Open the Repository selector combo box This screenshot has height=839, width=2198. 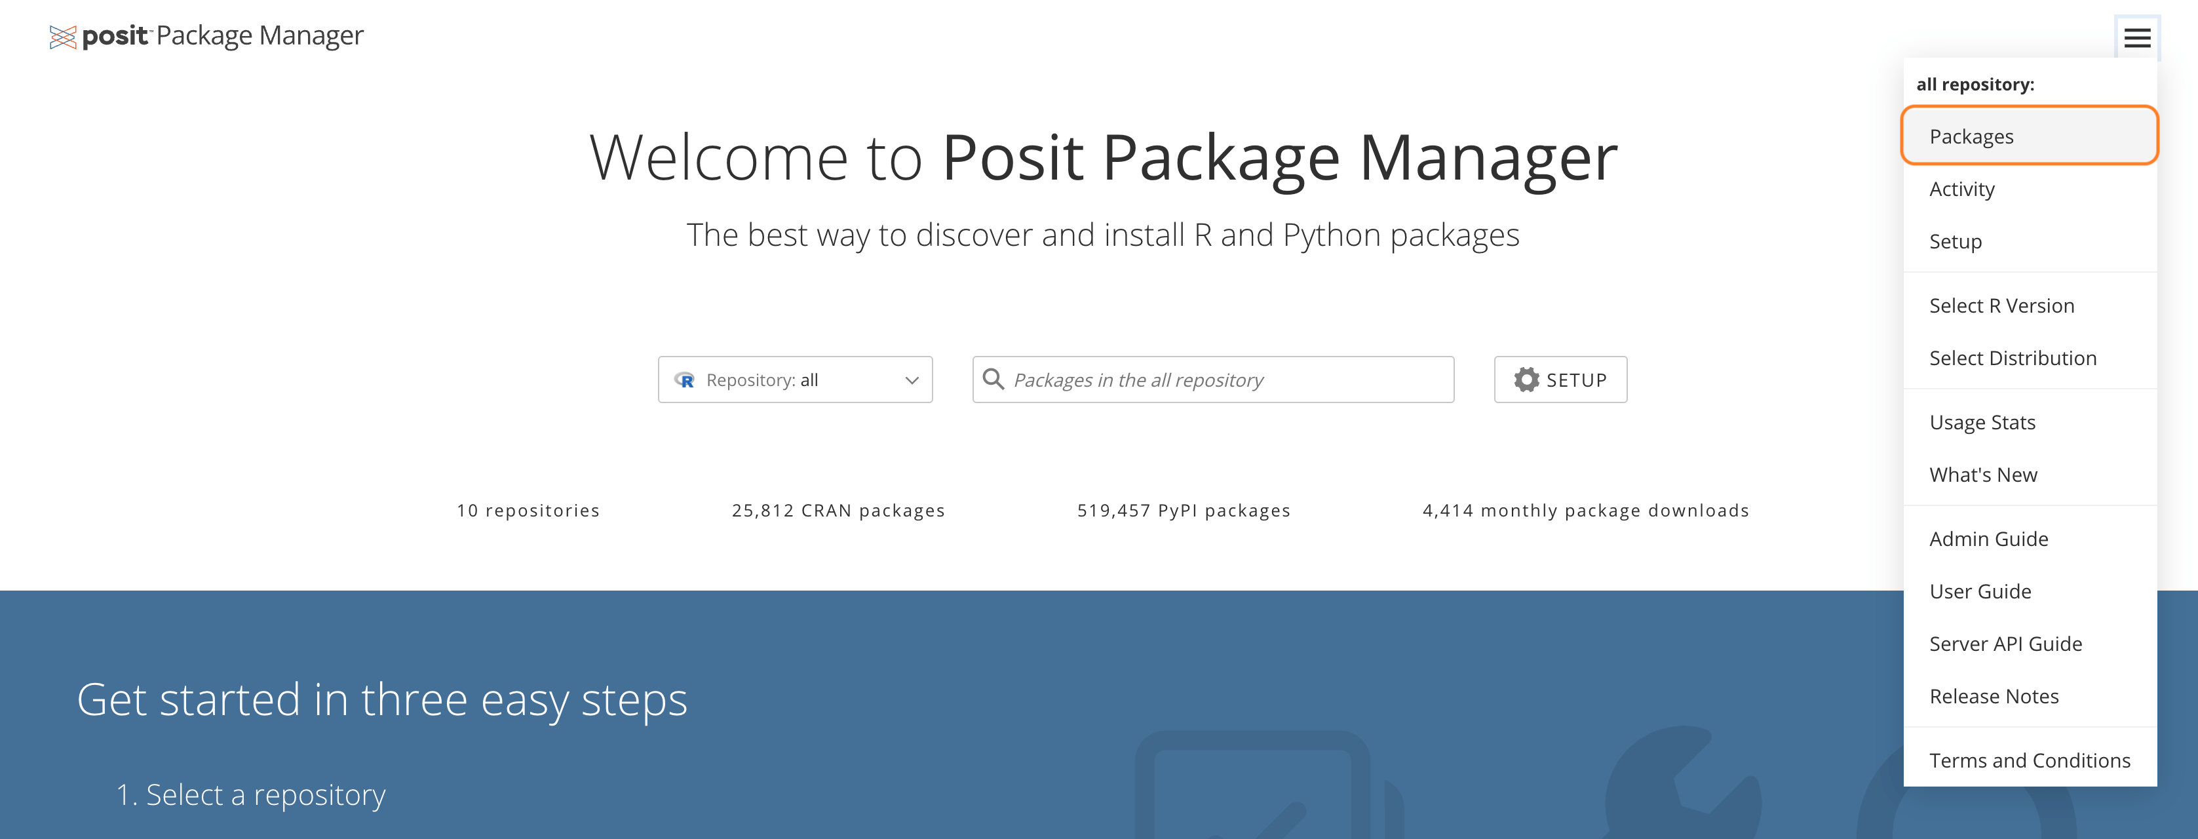tap(794, 380)
